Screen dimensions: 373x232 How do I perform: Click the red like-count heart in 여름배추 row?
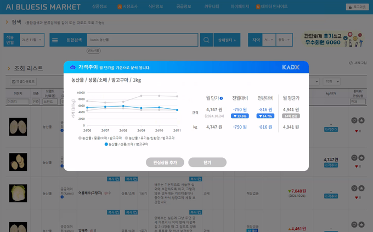click(357, 197)
